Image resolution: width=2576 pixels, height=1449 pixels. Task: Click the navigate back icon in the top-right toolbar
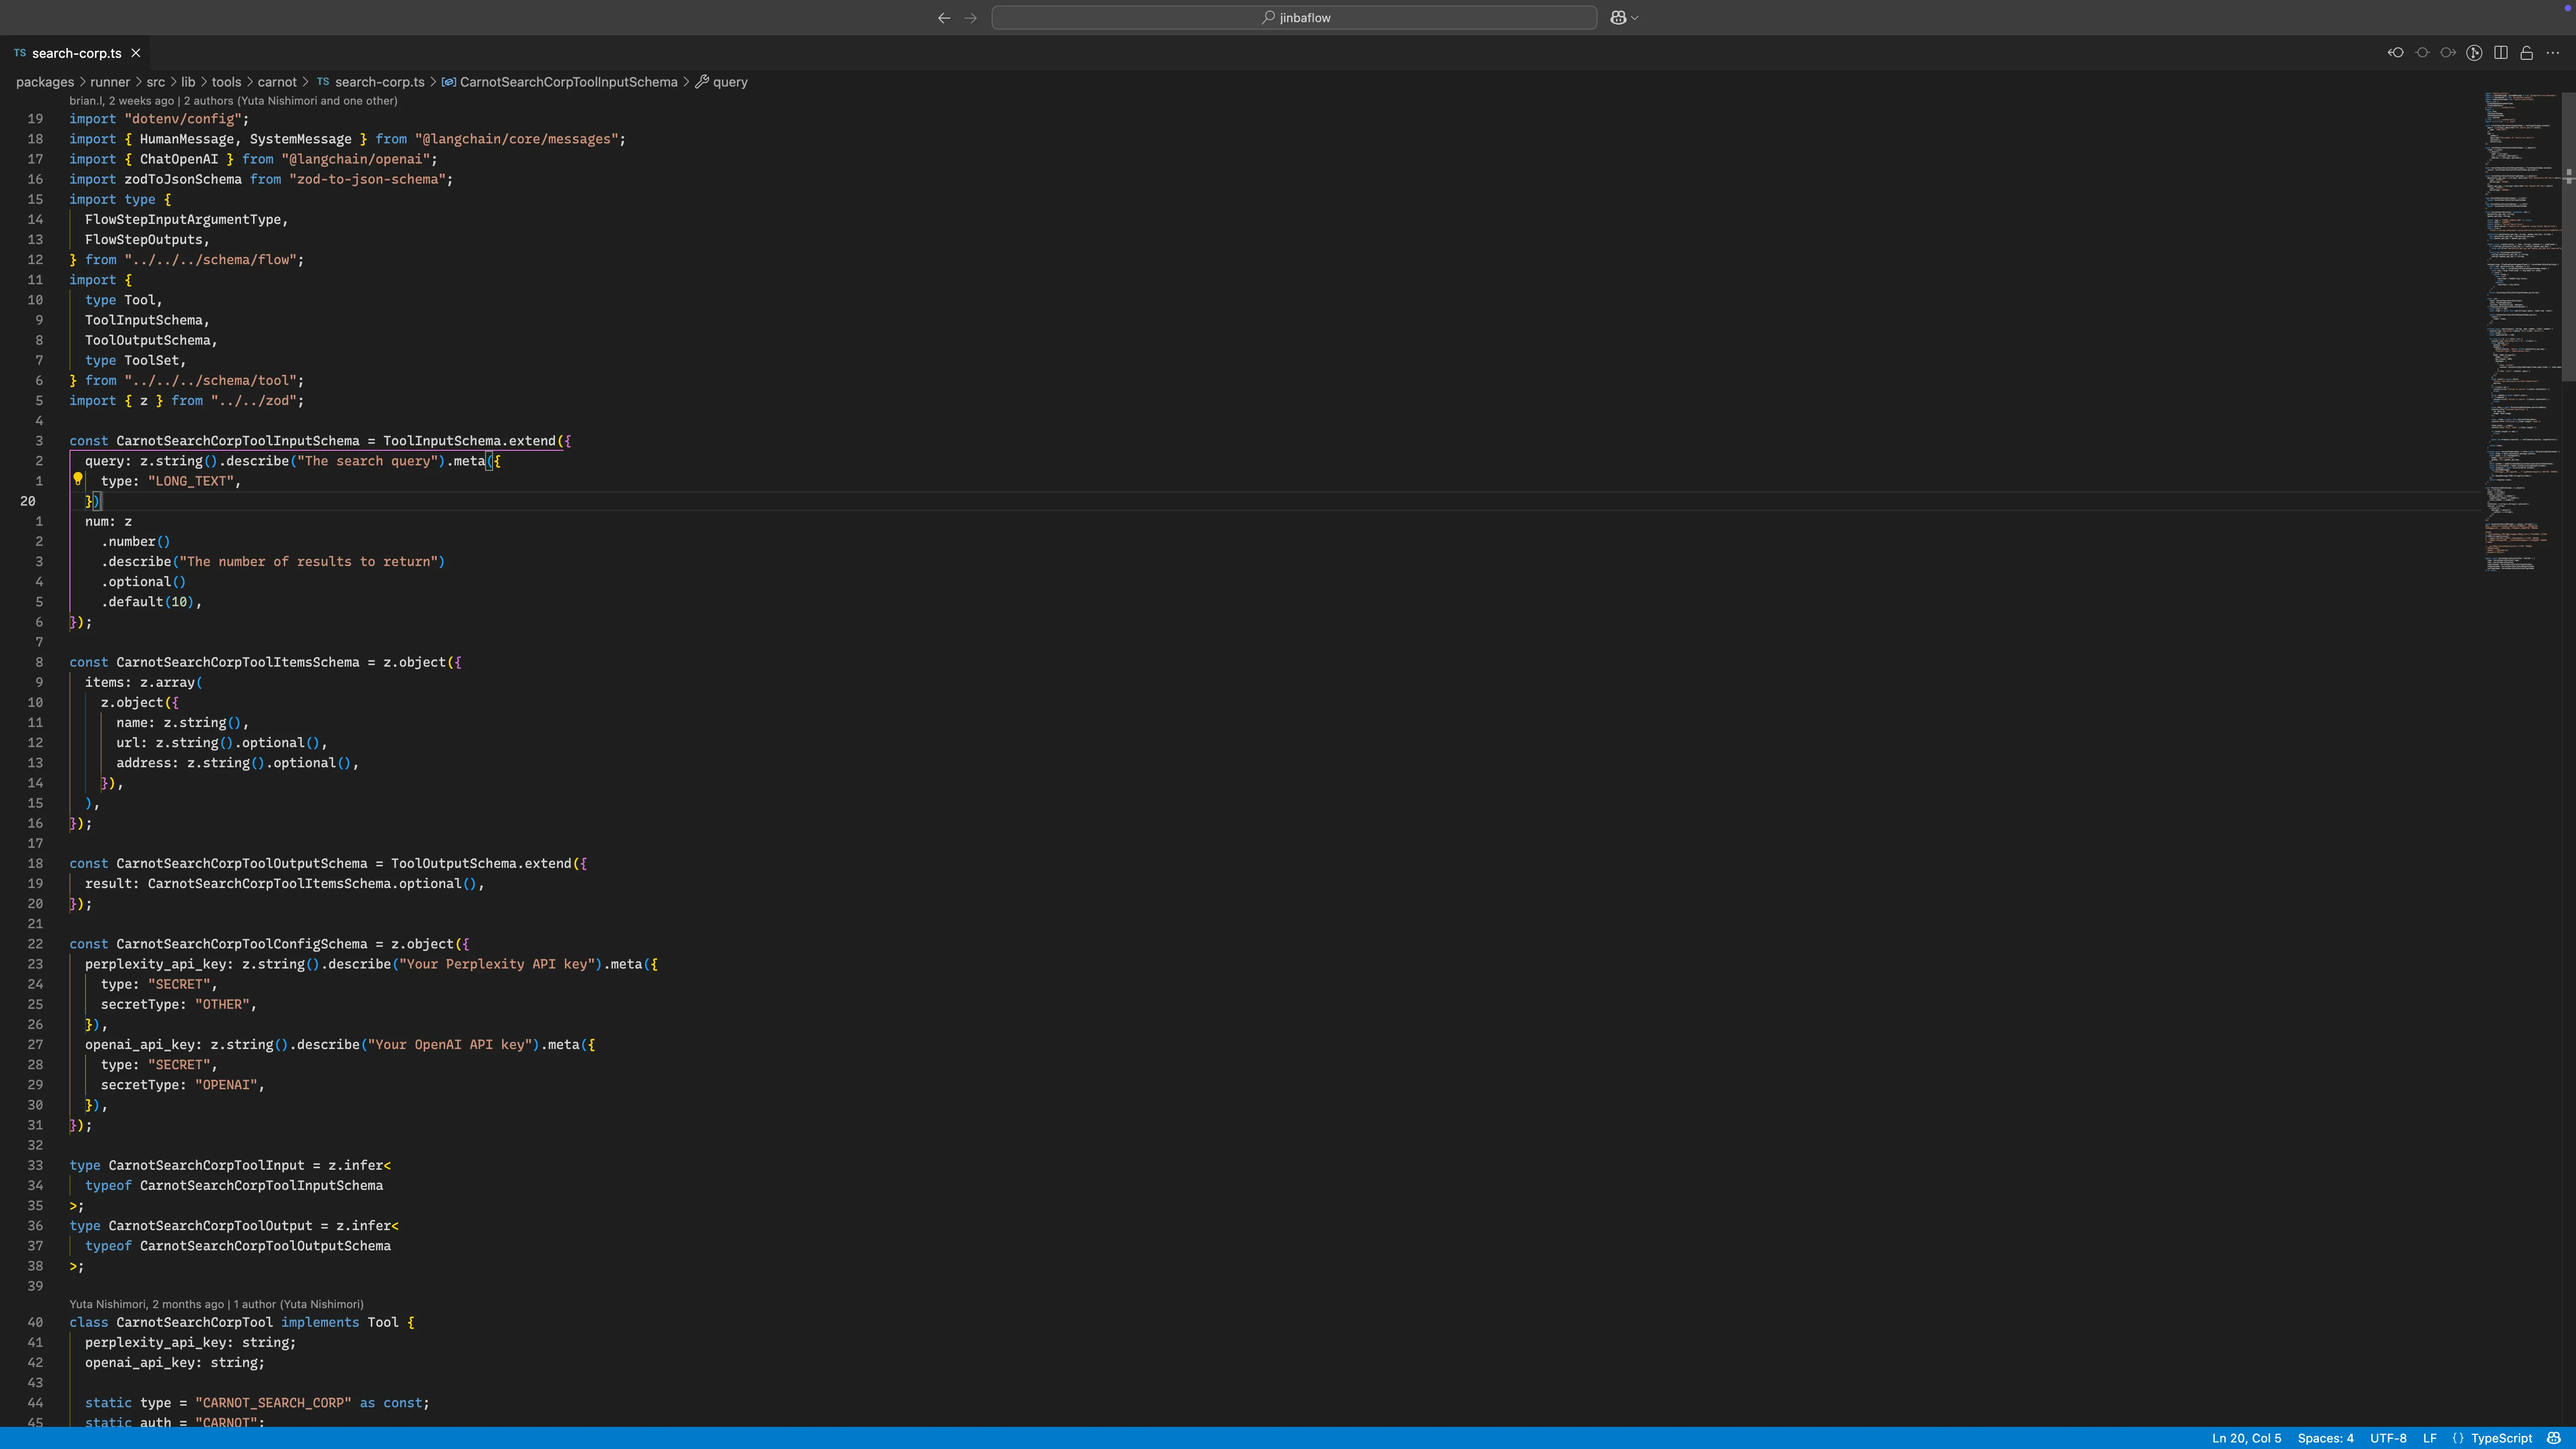(x=2396, y=52)
